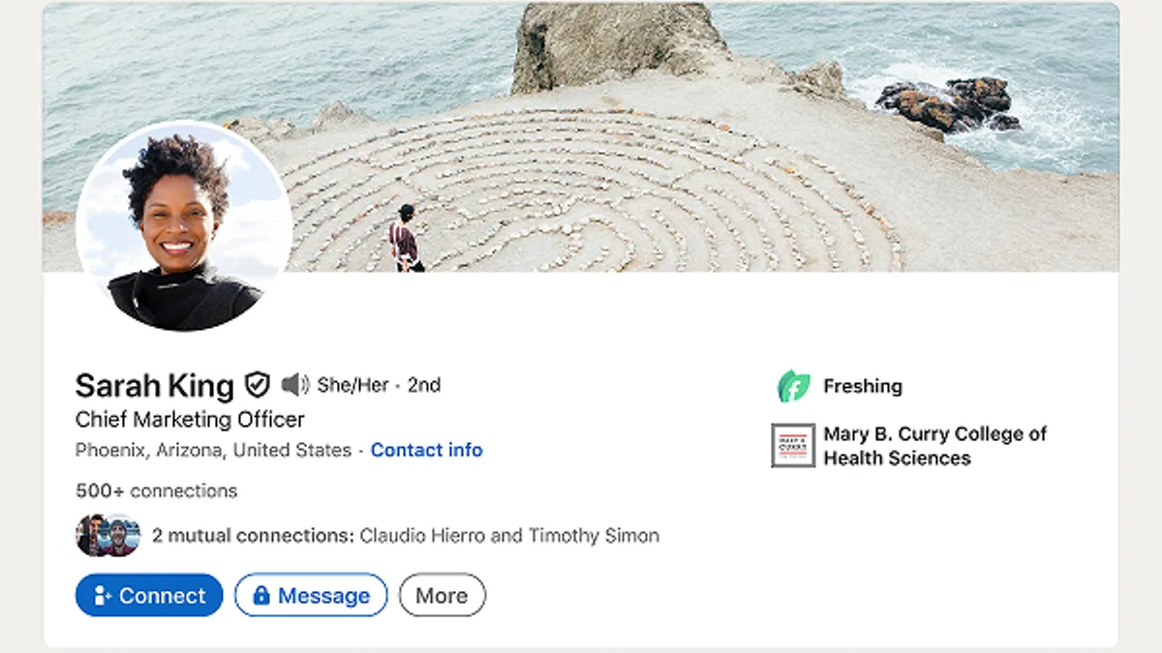The height and width of the screenshot is (653, 1162).
Task: Click the She/Her pronouns label
Action: click(x=352, y=385)
